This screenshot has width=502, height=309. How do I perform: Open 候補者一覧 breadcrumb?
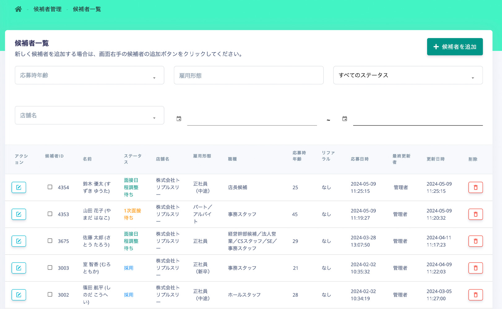click(x=87, y=9)
